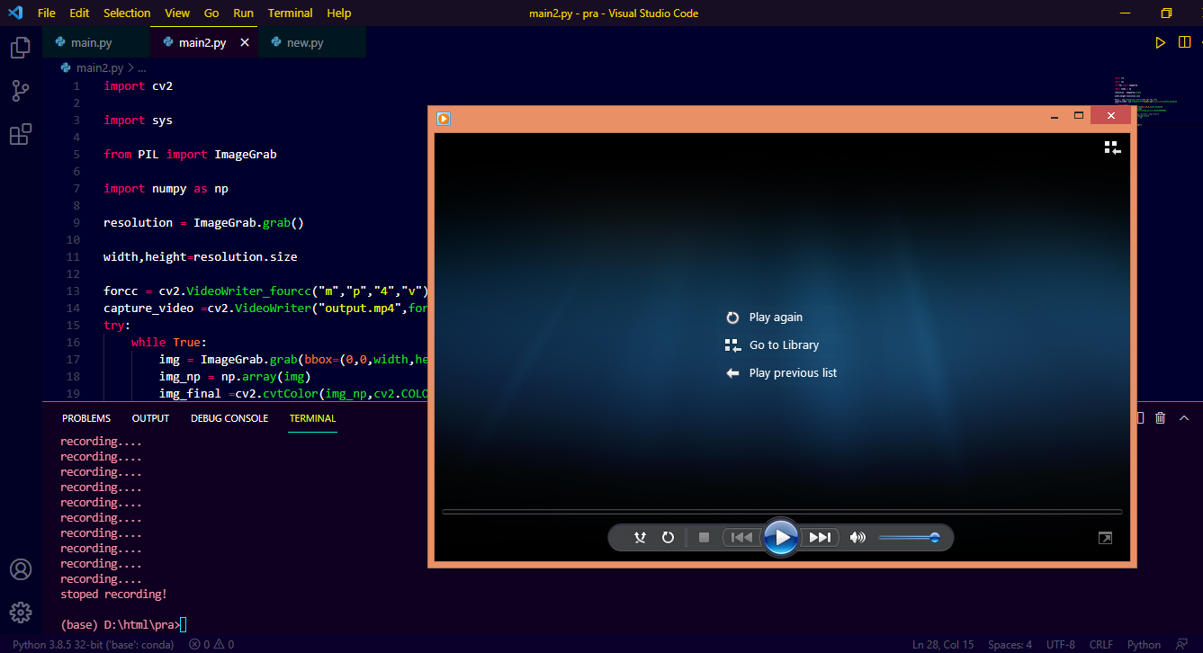Viewport: 1203px width, 653px height.
Task: Select Play again in the player
Action: pyautogui.click(x=776, y=317)
